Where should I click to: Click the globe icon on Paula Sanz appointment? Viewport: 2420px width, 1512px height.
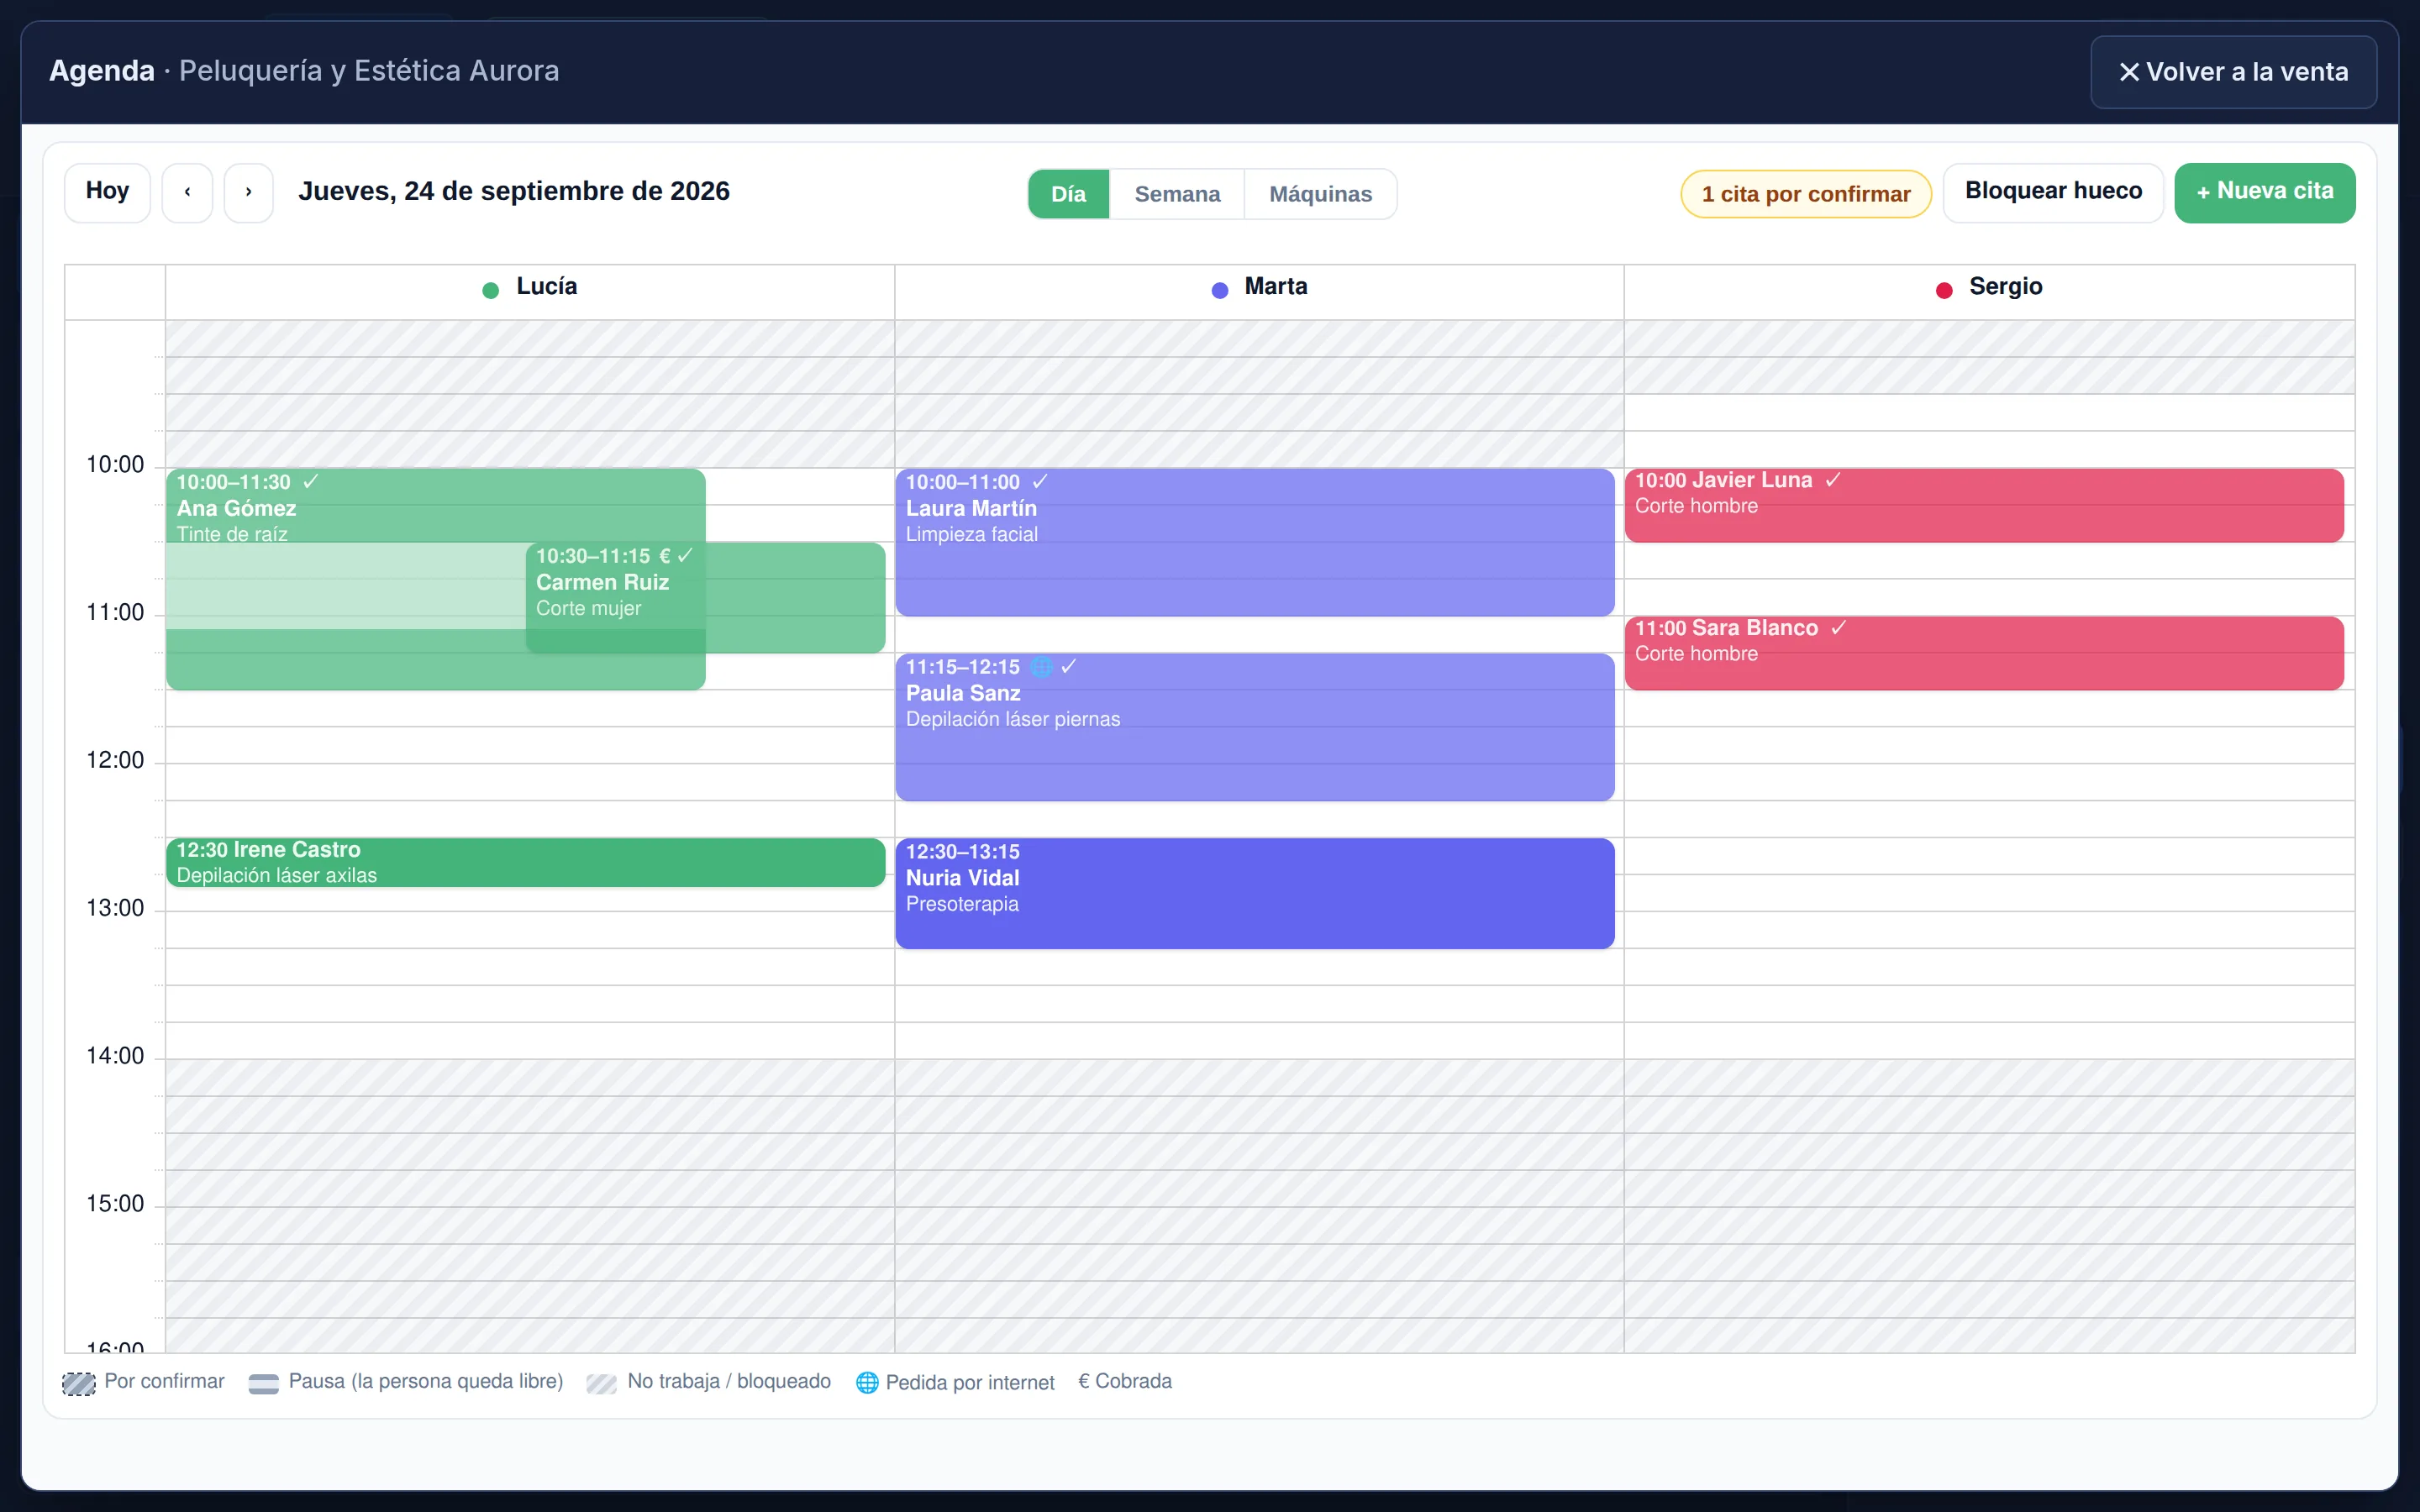coord(1040,667)
